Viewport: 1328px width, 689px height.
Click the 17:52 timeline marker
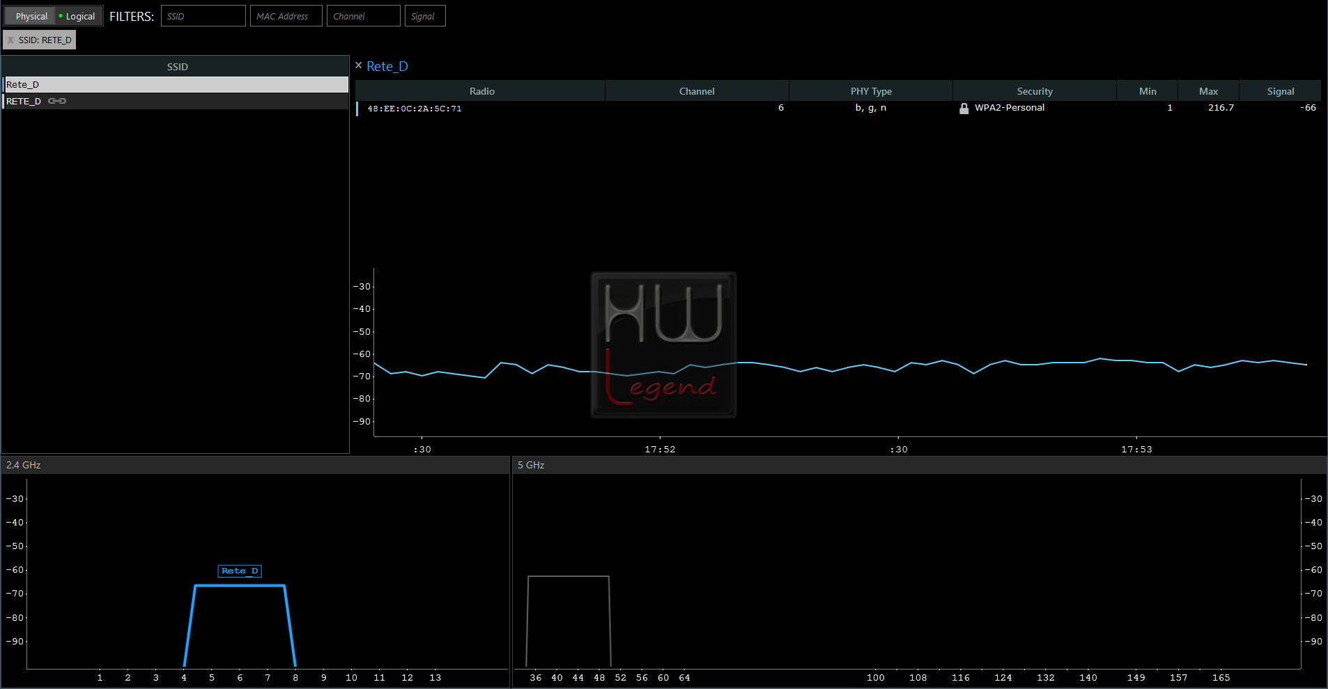(660, 450)
